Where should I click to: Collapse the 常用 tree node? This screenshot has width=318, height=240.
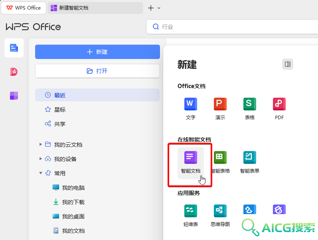(41, 173)
